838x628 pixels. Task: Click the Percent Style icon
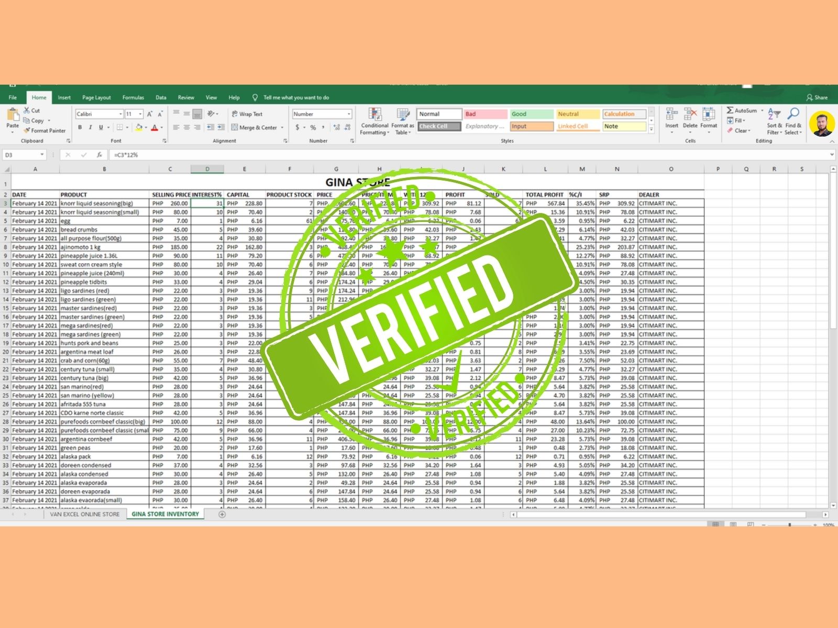point(313,127)
